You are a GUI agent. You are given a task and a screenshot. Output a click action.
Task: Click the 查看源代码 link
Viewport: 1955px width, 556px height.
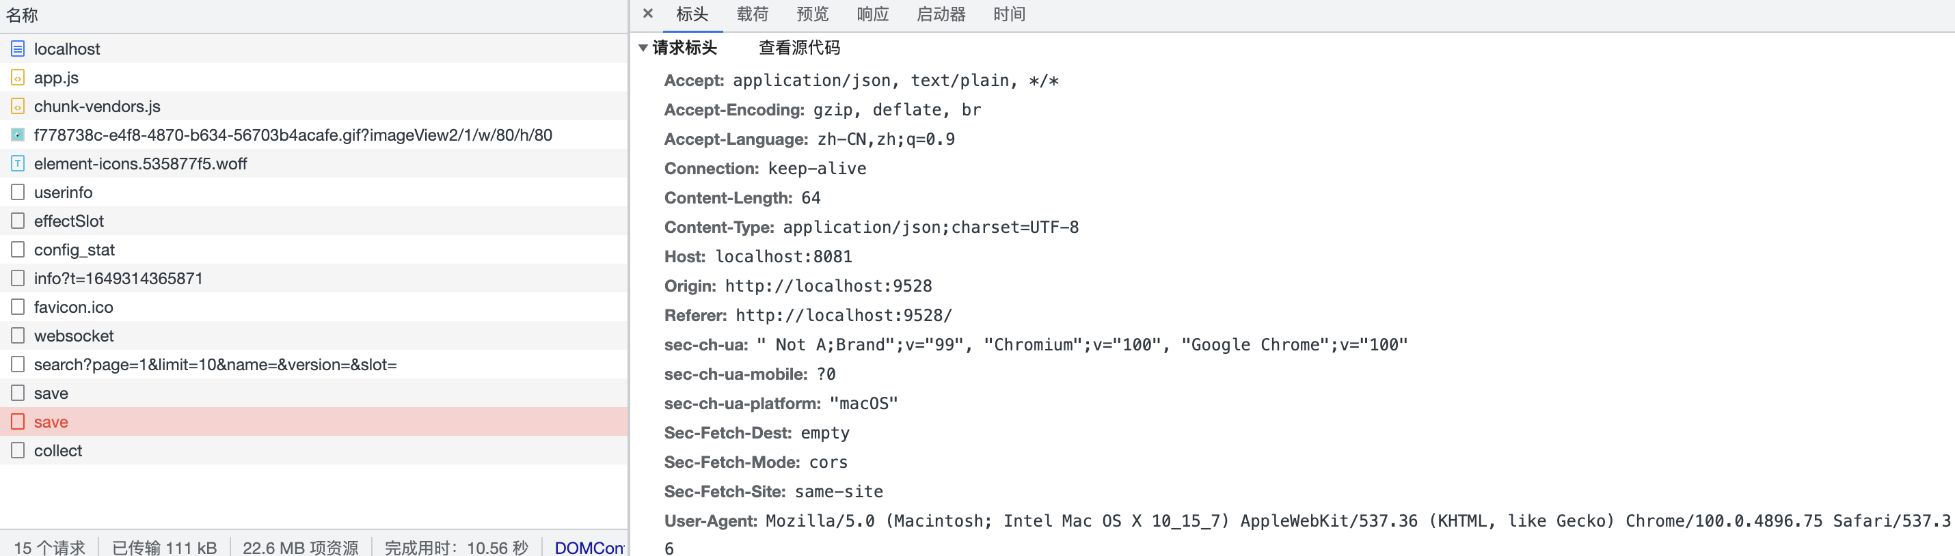(x=798, y=48)
